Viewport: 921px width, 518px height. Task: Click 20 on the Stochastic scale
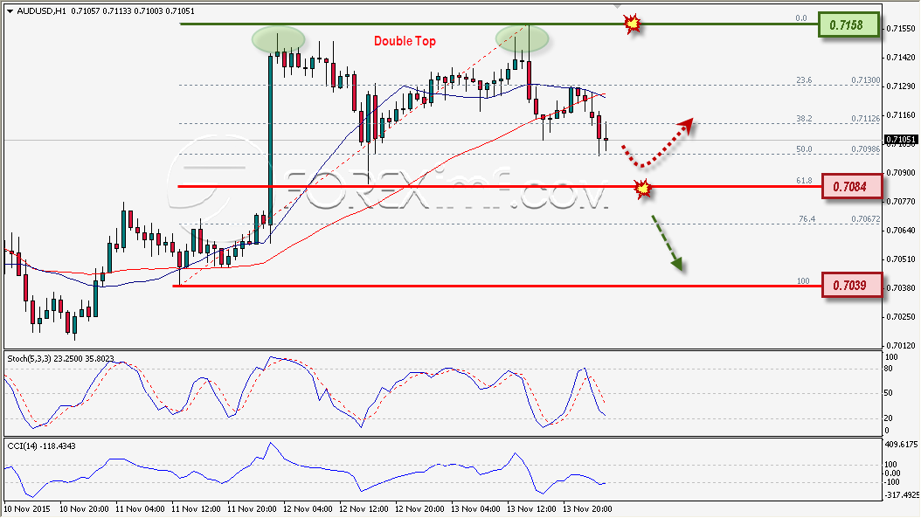click(889, 418)
